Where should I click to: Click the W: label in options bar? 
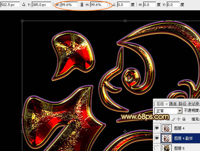tap(58, 5)
